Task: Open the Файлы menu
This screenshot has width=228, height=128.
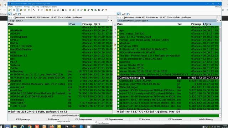Action: [11, 7]
